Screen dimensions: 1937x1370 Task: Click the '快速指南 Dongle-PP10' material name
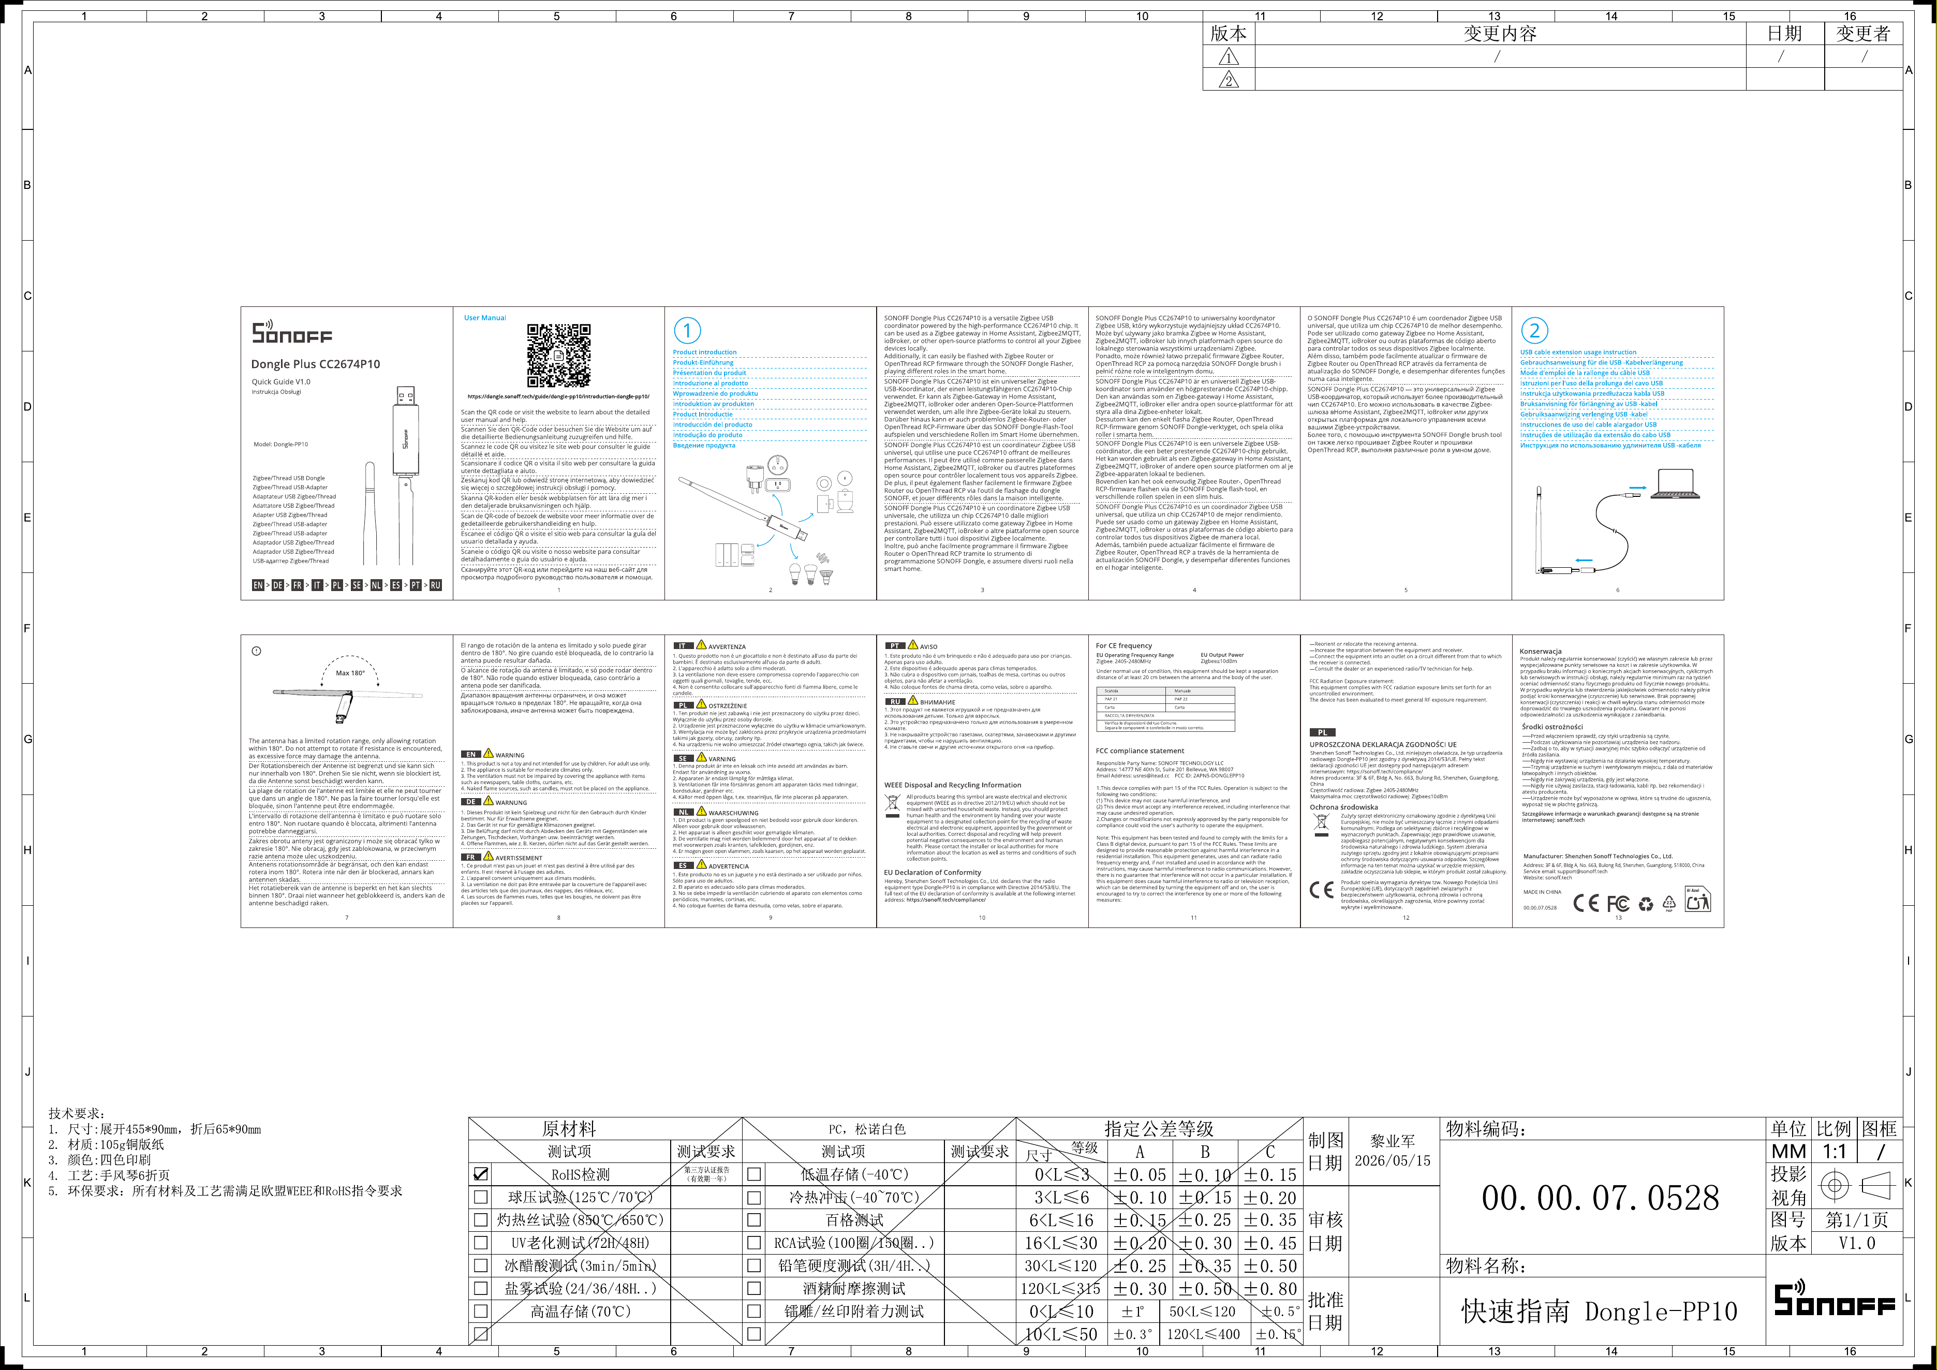coord(1600,1311)
